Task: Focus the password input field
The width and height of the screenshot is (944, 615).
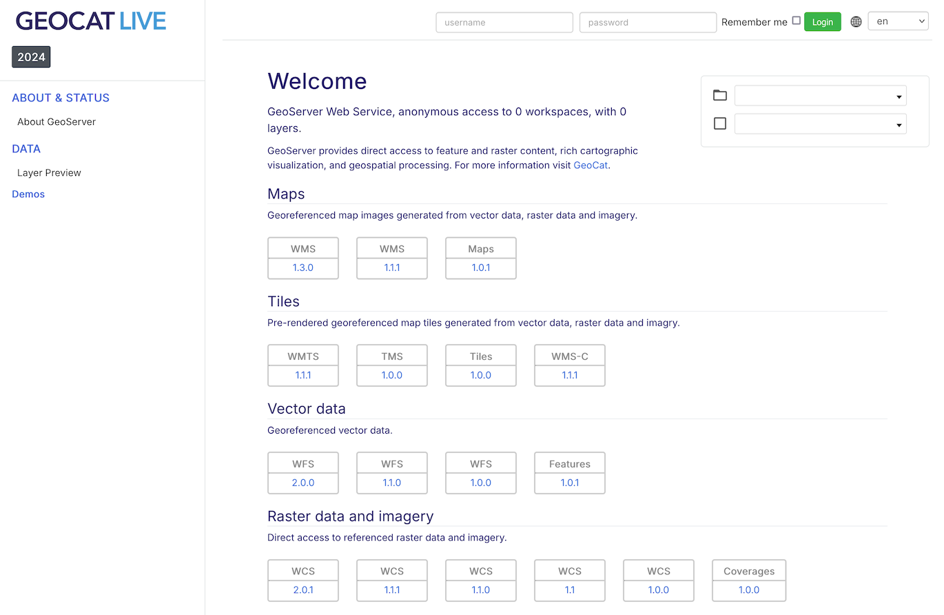Action: click(648, 22)
